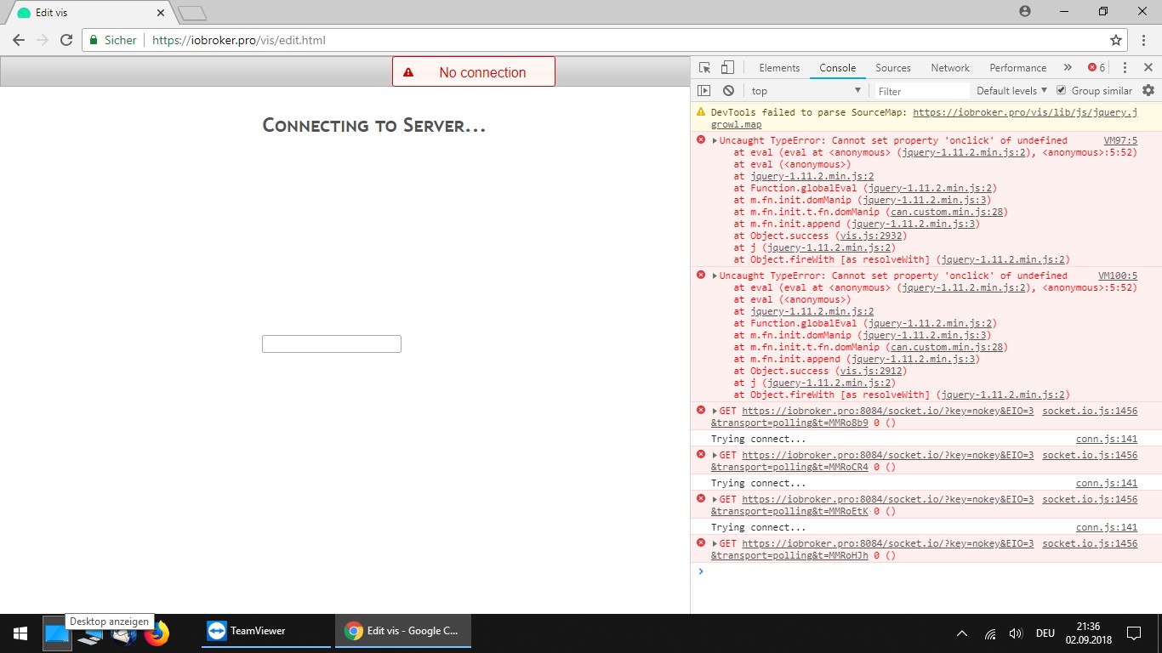Reload the iobroker.pro page
The image size is (1162, 653).
(66, 40)
